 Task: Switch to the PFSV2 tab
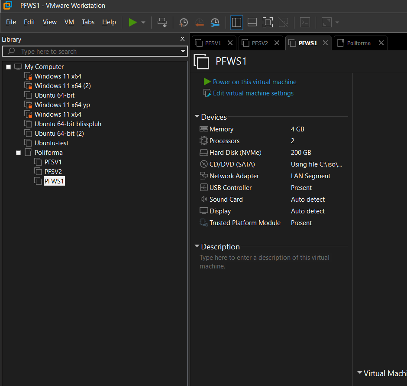coord(260,43)
